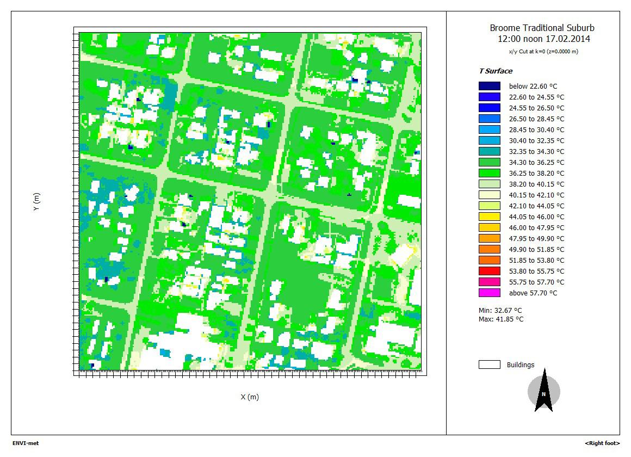The height and width of the screenshot is (457, 631).
Task: Click the 'X (m)' axis label
Action: (250, 397)
